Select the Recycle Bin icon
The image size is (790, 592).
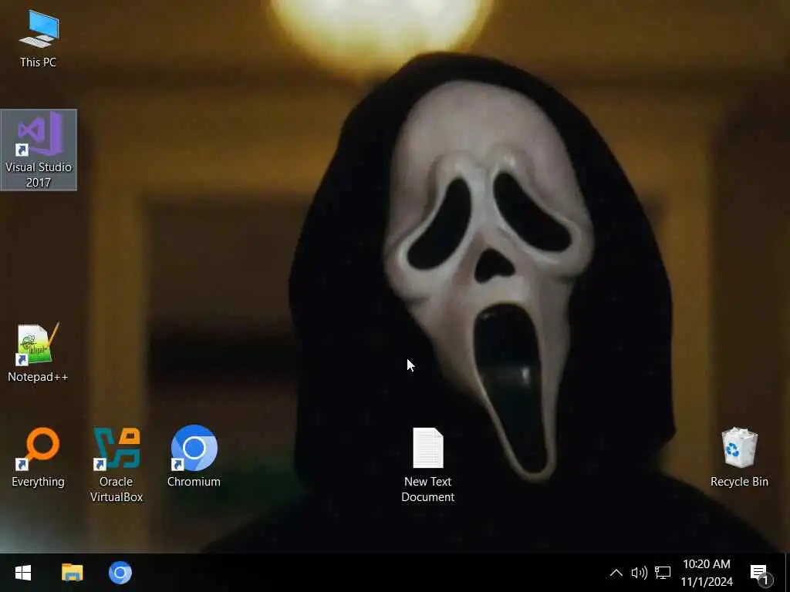point(739,457)
